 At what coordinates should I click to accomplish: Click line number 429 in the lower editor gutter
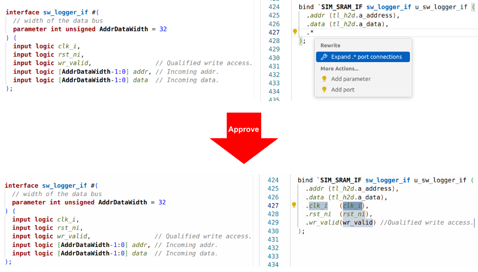pyautogui.click(x=273, y=222)
